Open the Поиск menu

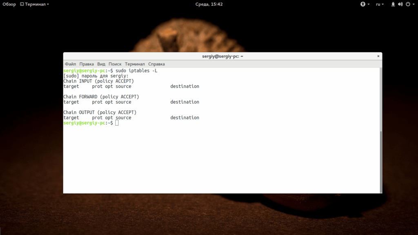[115, 64]
